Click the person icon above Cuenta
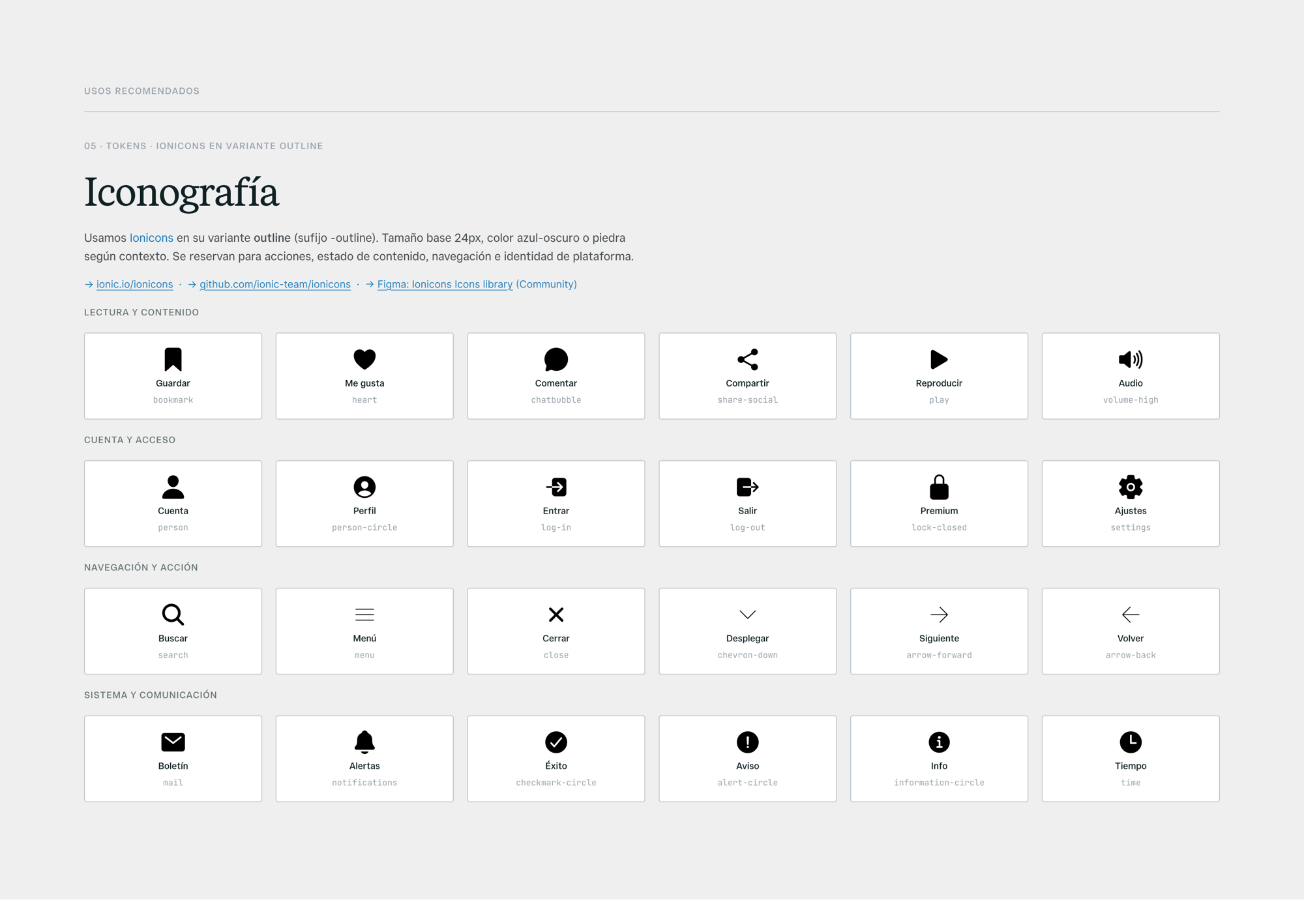1304x900 pixels. click(173, 487)
